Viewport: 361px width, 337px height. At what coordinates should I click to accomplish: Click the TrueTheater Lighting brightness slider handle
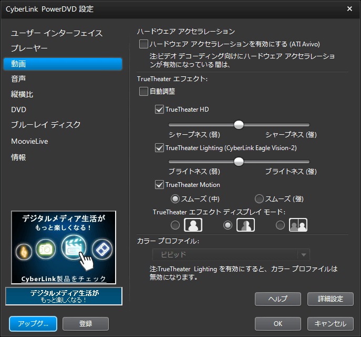pyautogui.click(x=239, y=162)
